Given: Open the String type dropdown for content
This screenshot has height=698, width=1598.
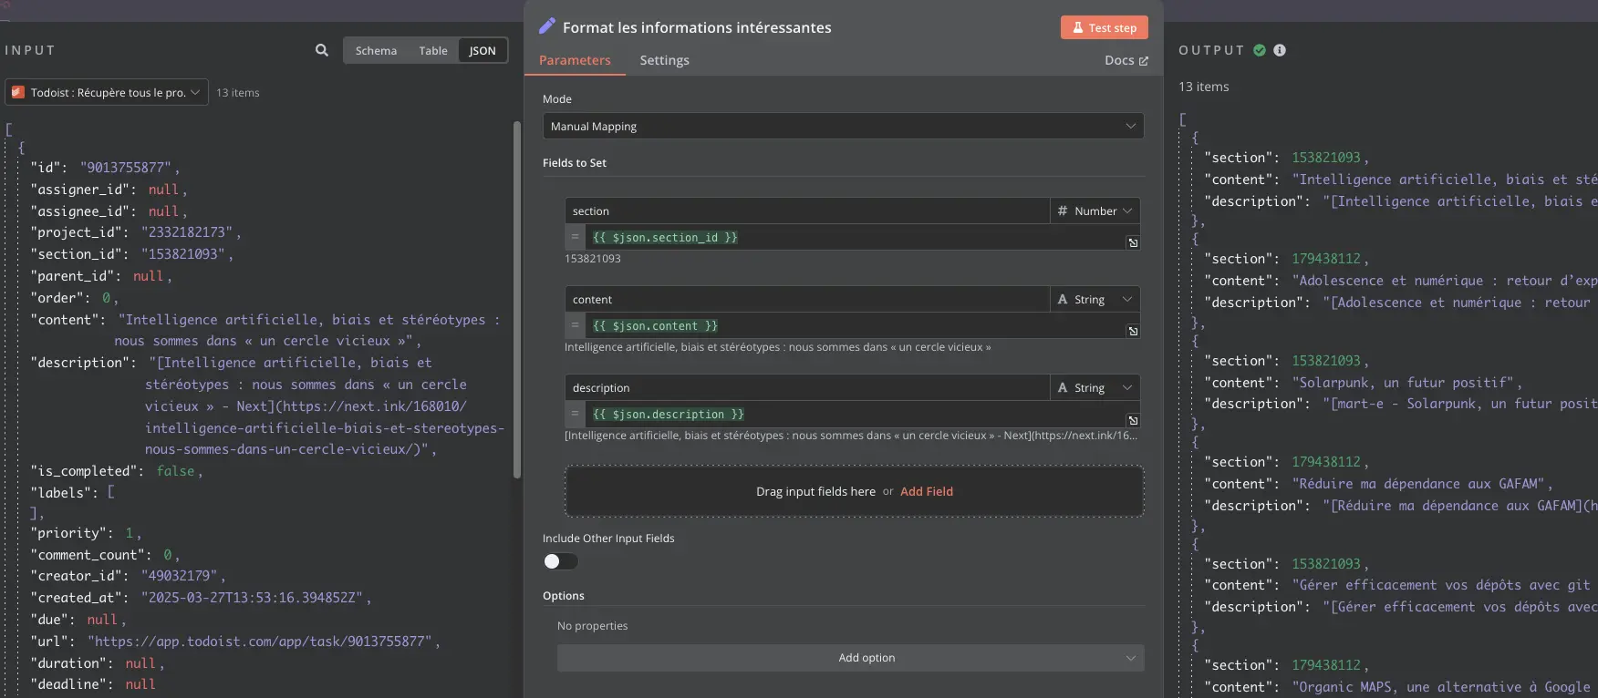Looking at the screenshot, I should coord(1095,299).
